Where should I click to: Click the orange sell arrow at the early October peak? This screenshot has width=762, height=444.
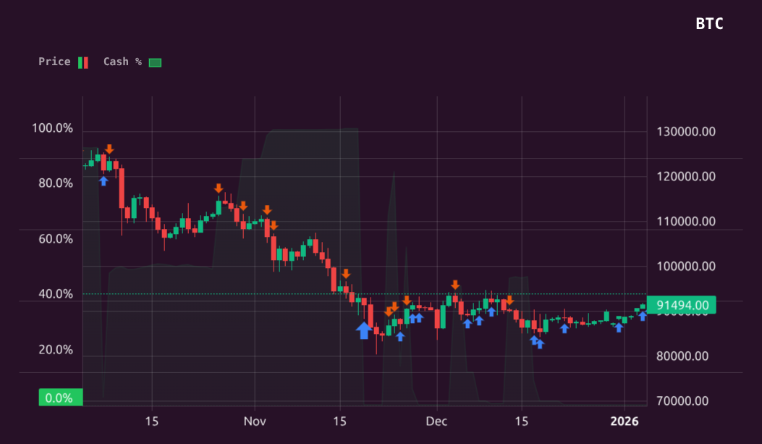pyautogui.click(x=109, y=151)
